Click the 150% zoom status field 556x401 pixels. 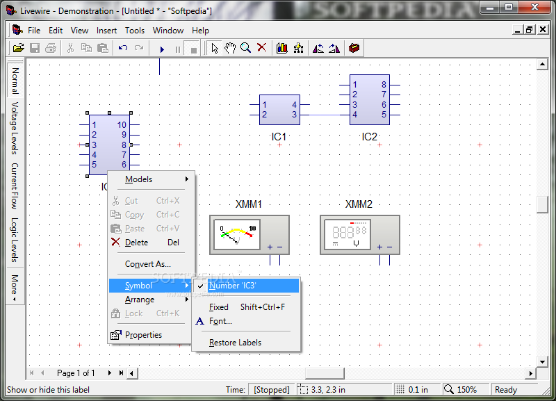[466, 390]
